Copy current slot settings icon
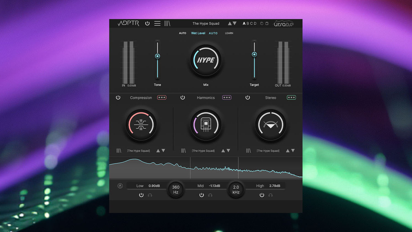Viewport: 412px width, 232px height. click(x=262, y=23)
